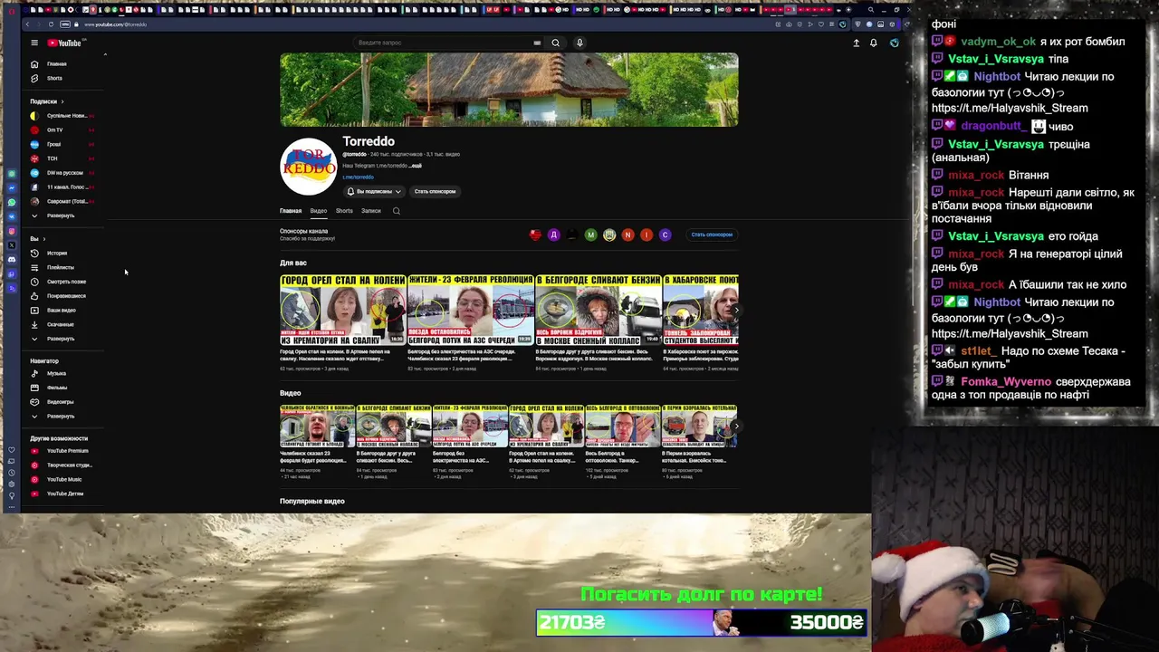Click Стать спонсором in sponsors row
Image resolution: width=1159 pixels, height=652 pixels.
tap(712, 235)
